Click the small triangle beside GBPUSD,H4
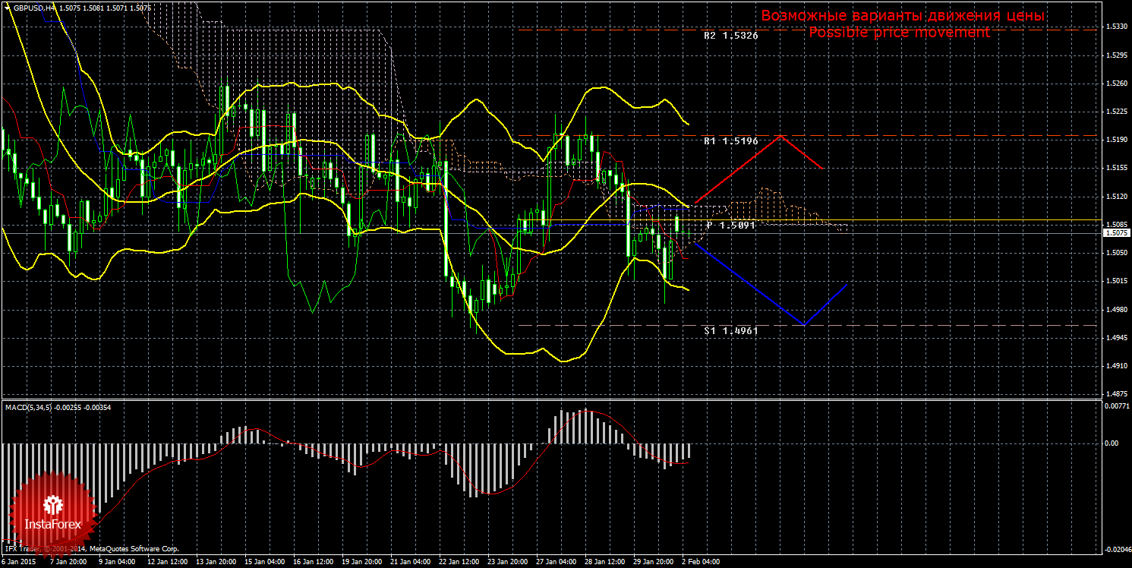Screen dimensions: 1132x568 tap(6, 8)
